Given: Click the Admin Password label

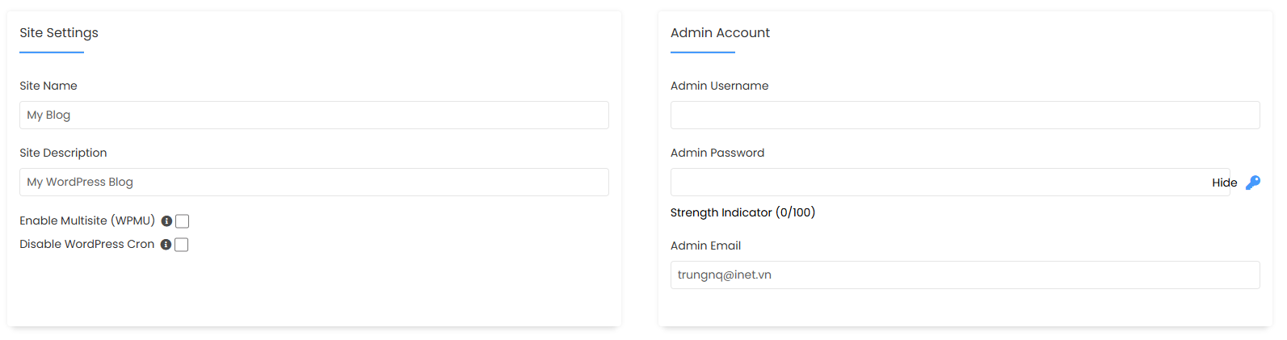Looking at the screenshot, I should click(x=717, y=153).
